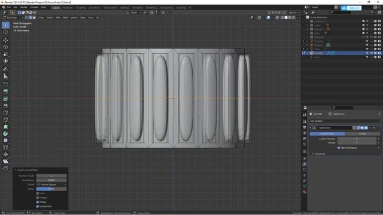Select the Shrink/Fatten tool
Viewport: 383px width, 215px height.
(5, 155)
